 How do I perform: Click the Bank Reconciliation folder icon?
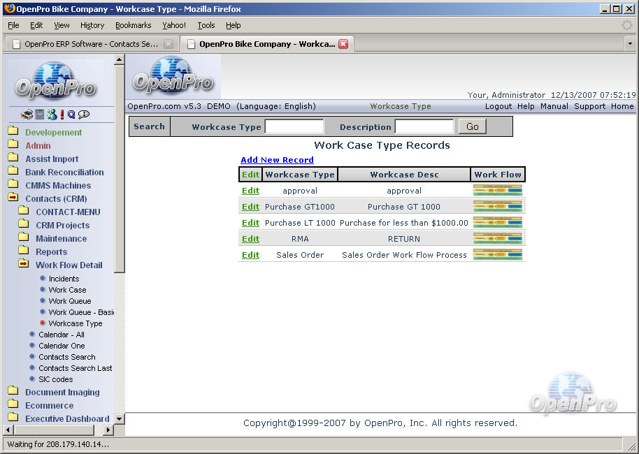coord(13,170)
